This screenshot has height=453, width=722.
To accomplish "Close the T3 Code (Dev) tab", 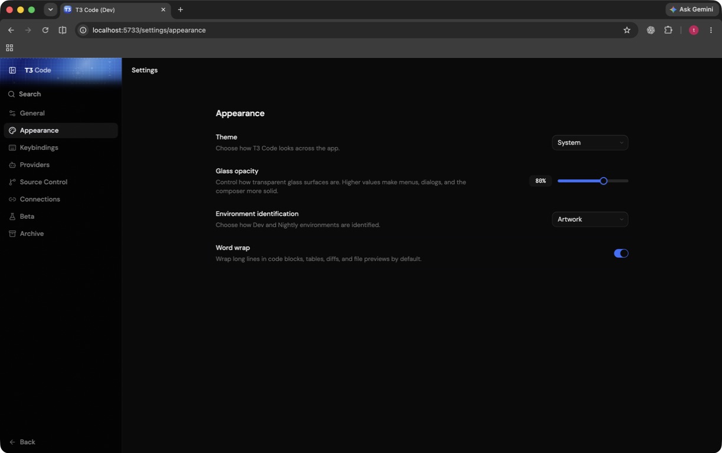I will [163, 9].
